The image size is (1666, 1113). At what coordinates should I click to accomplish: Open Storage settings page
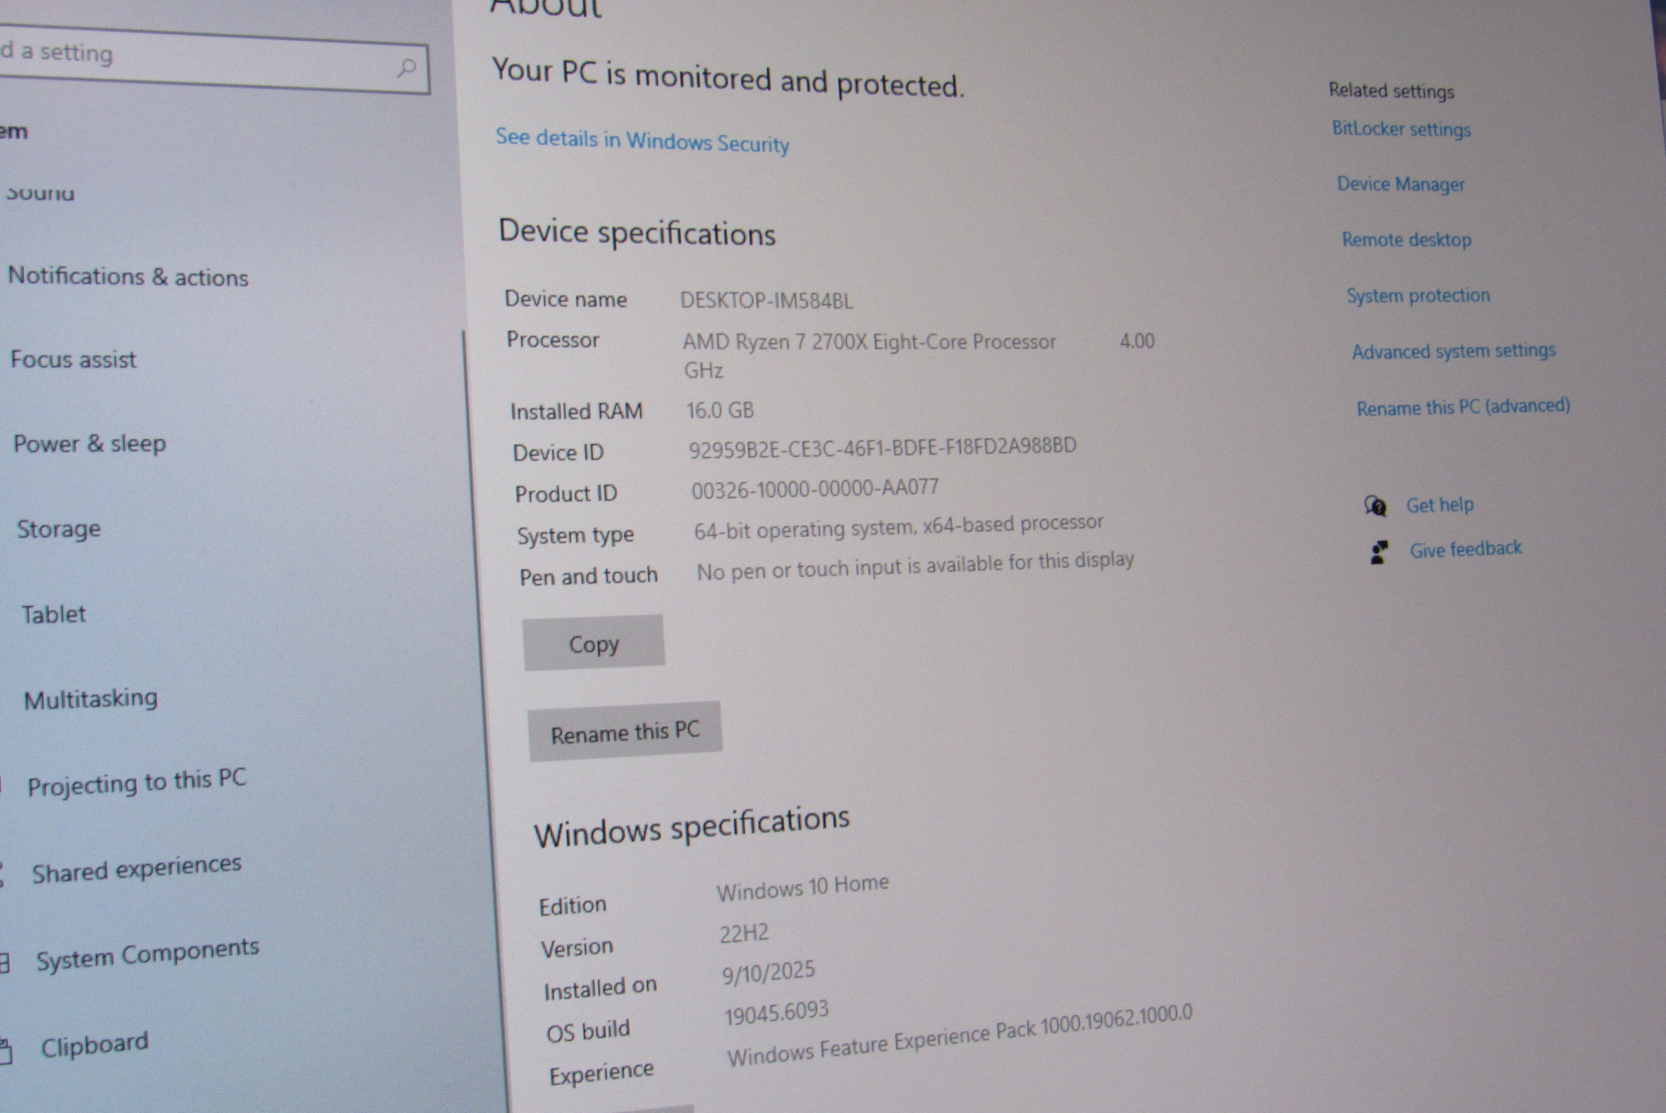coord(59,530)
